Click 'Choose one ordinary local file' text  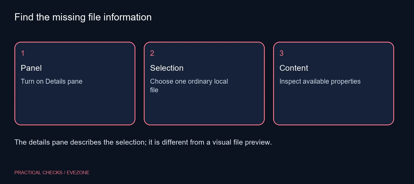pos(189,86)
